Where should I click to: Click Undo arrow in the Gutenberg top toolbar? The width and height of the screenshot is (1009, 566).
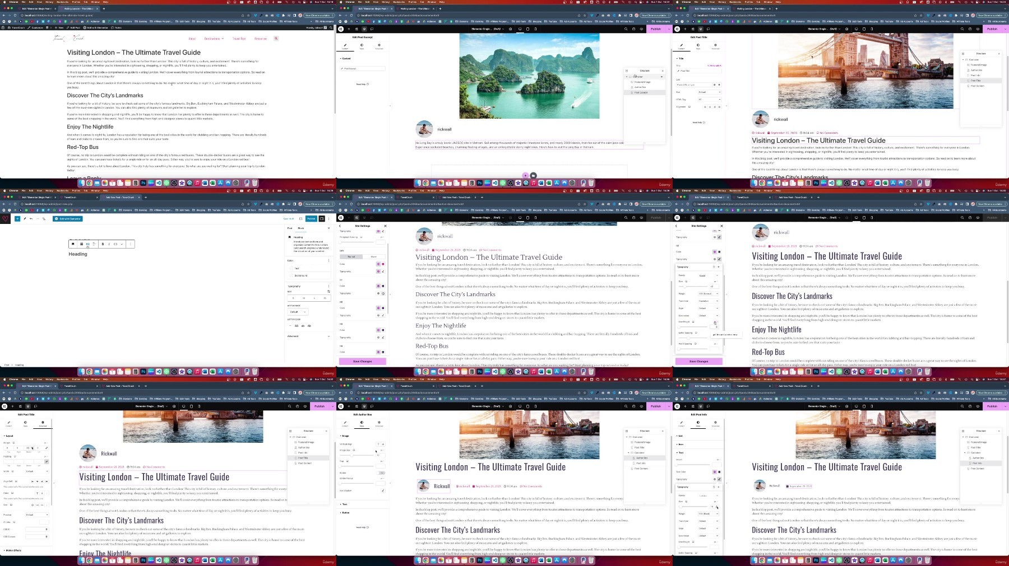(31, 218)
